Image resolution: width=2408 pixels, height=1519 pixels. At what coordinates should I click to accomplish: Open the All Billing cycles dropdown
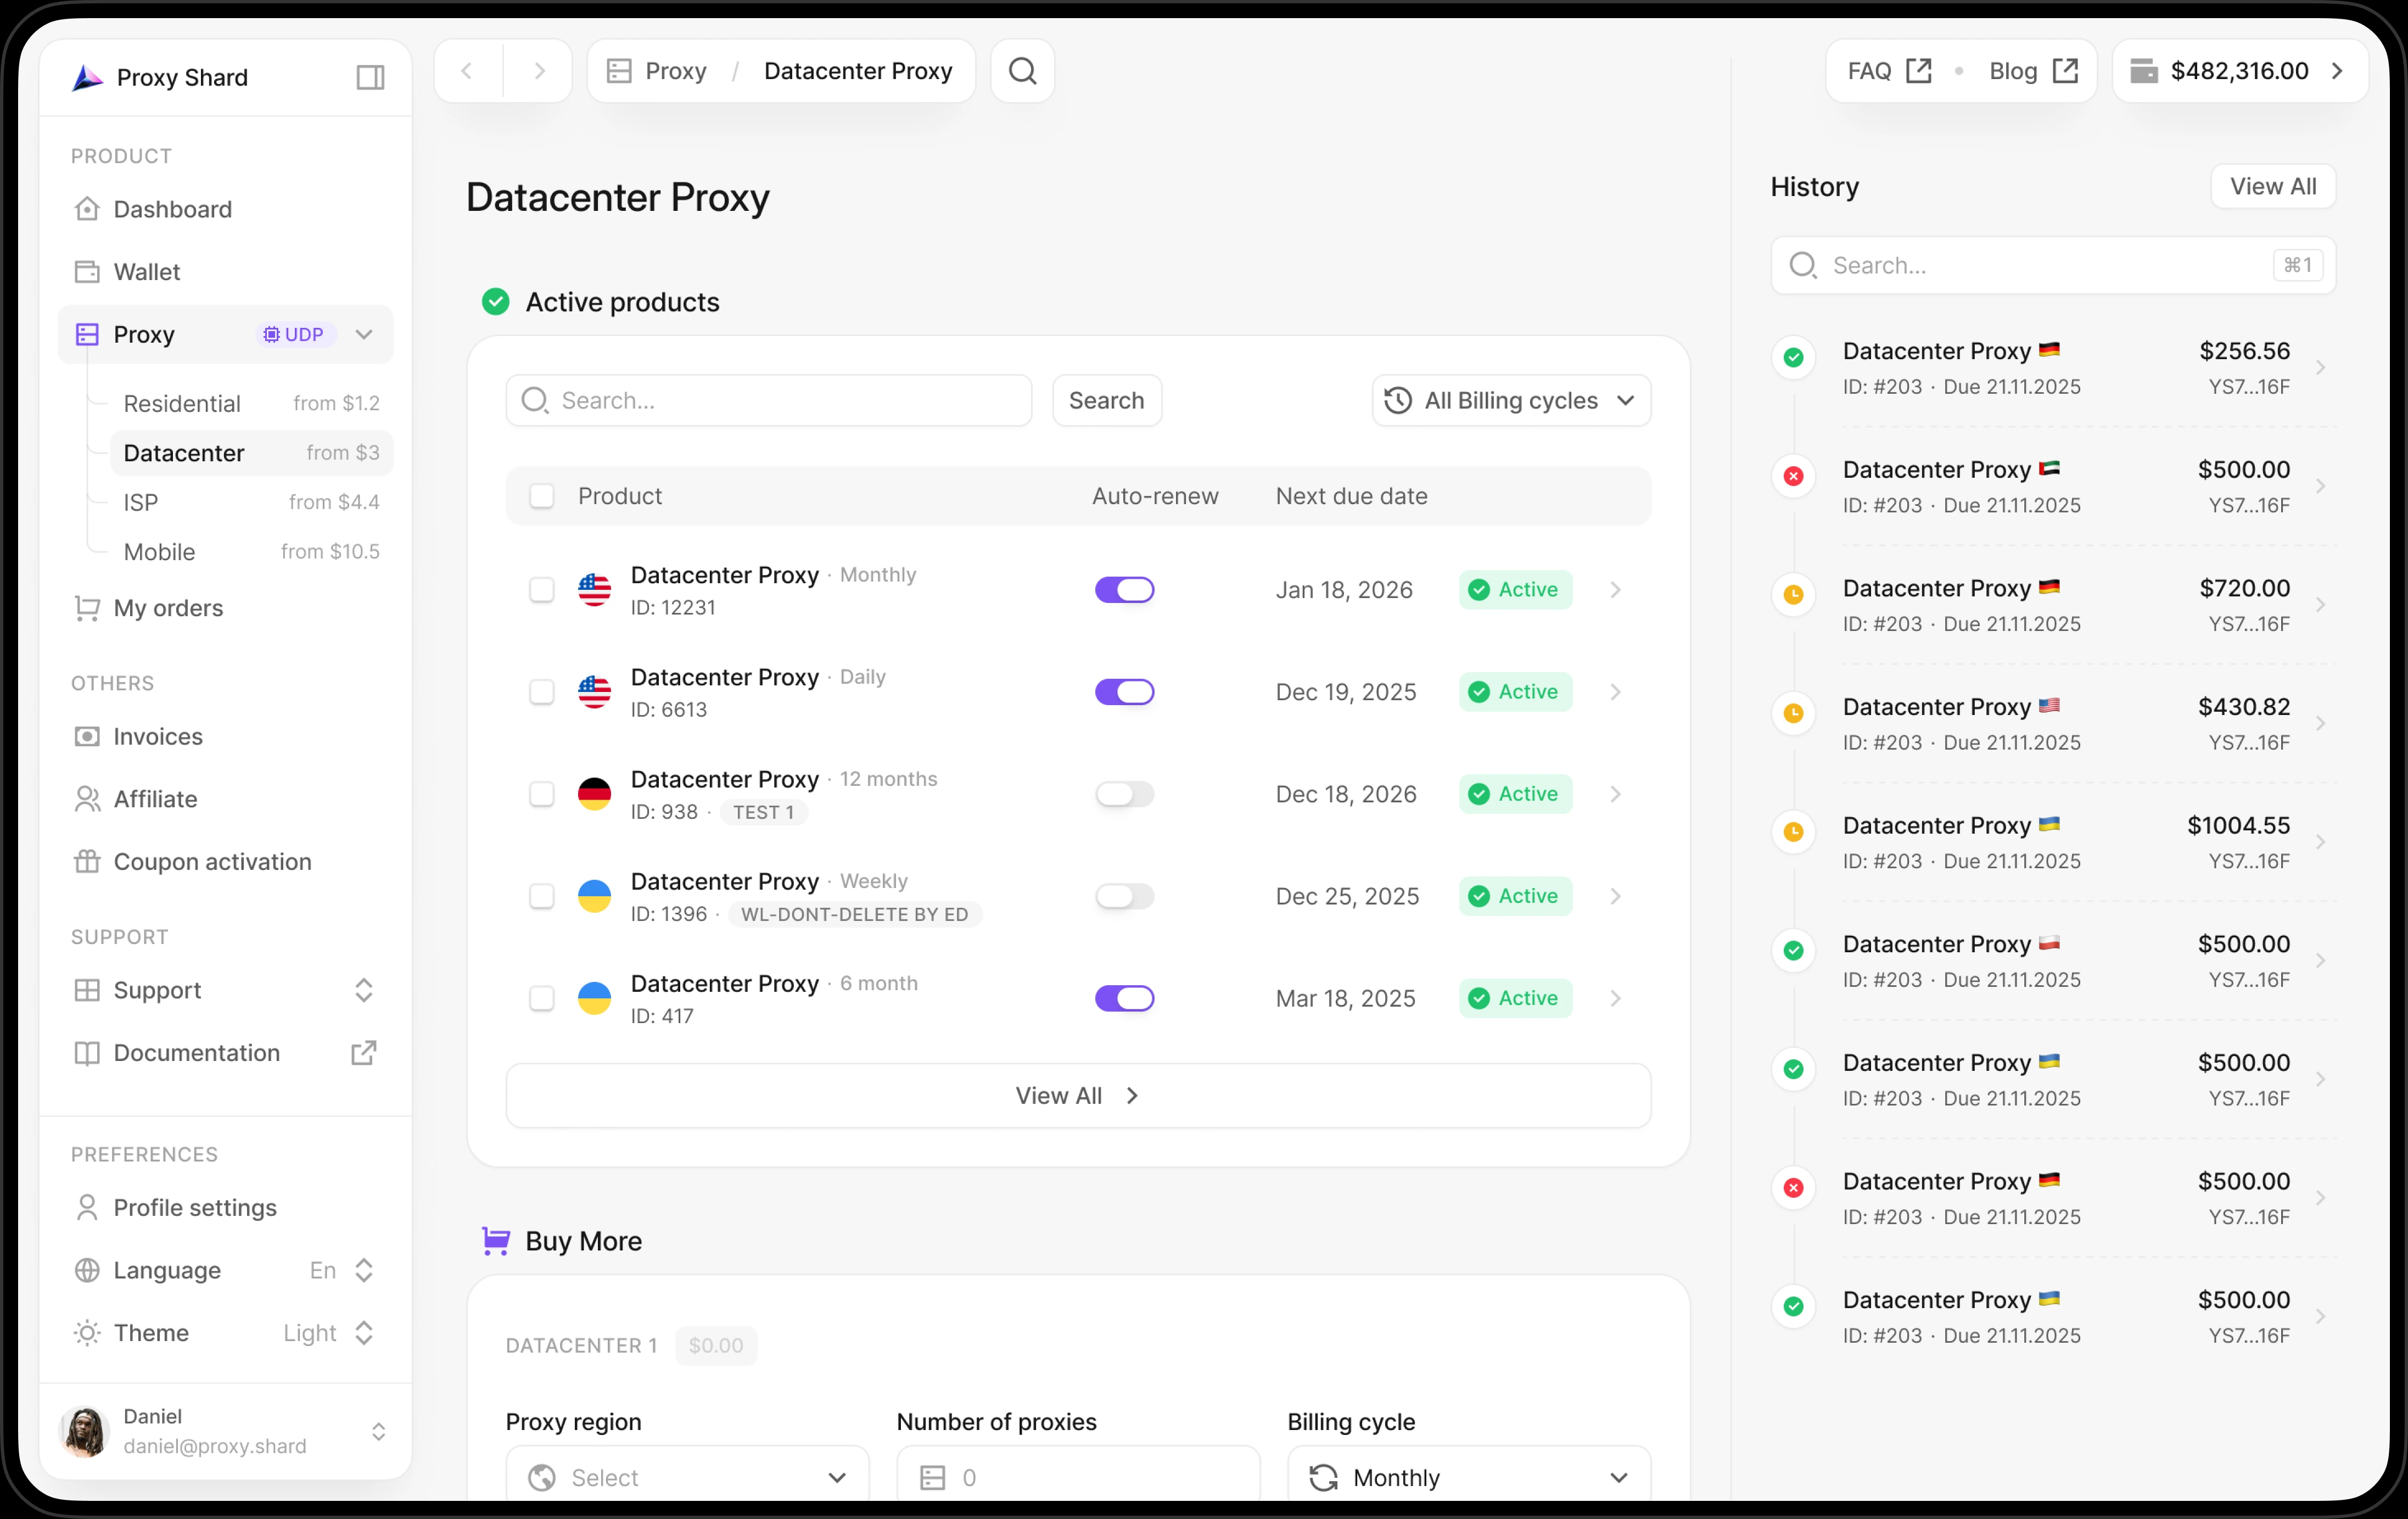pyautogui.click(x=1511, y=401)
